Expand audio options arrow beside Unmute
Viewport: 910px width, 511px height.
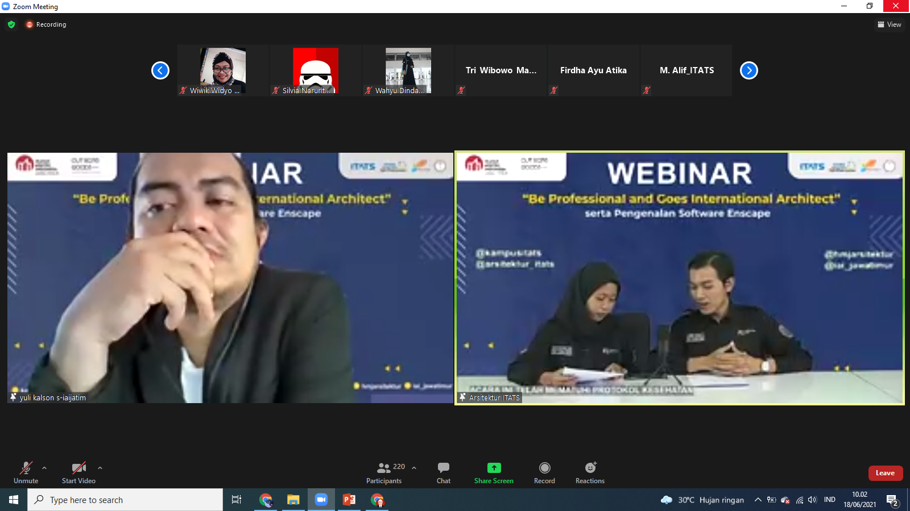44,468
